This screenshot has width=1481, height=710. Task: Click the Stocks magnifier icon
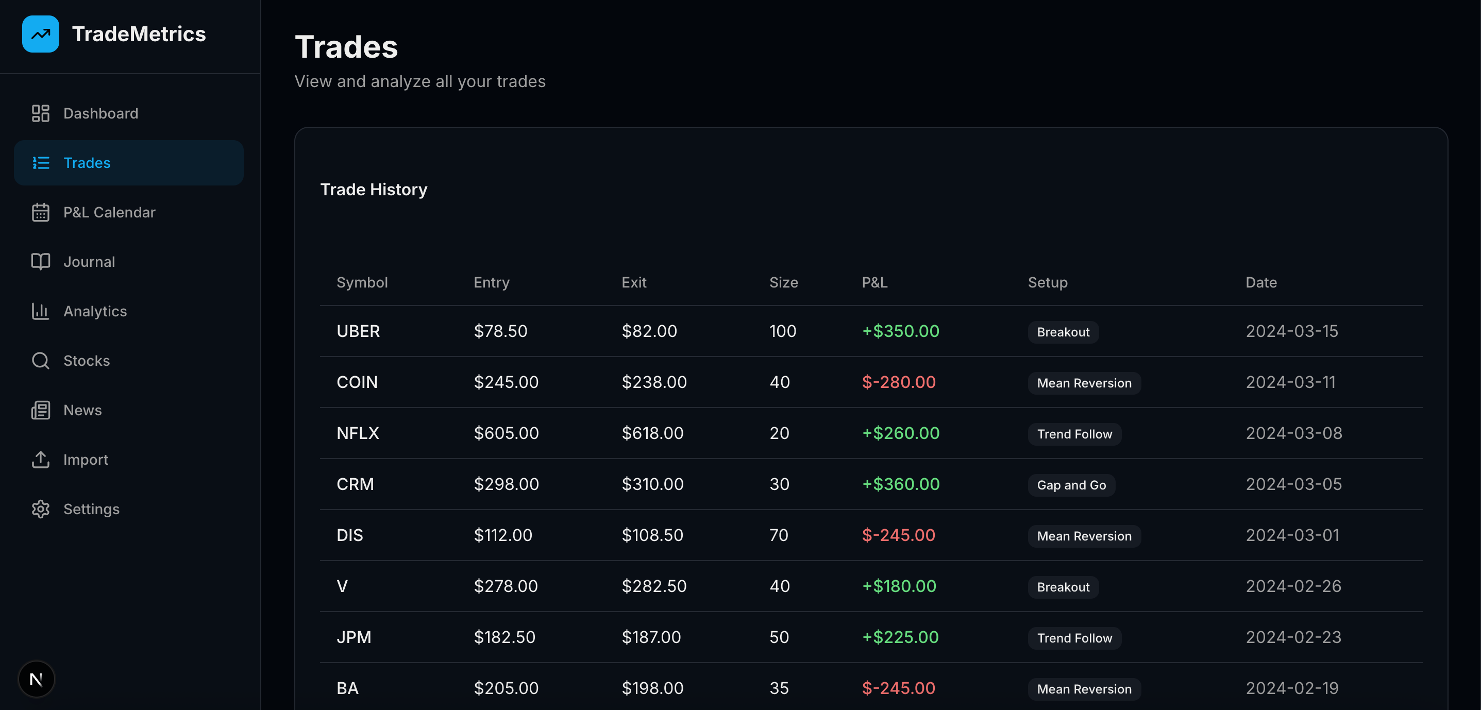(40, 361)
